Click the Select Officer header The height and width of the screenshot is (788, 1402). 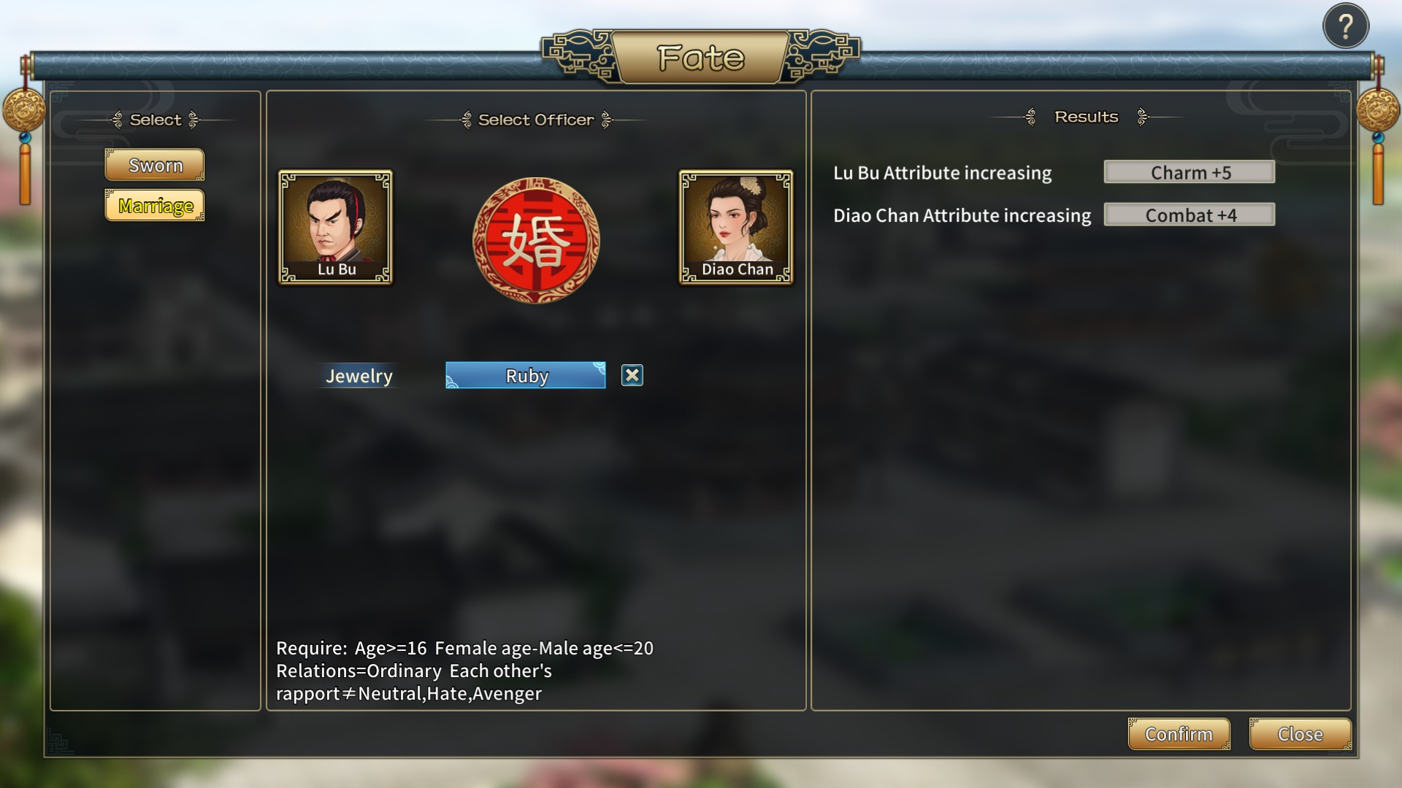536,120
